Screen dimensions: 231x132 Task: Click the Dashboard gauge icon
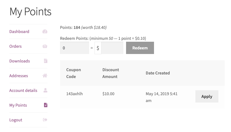click(45, 32)
